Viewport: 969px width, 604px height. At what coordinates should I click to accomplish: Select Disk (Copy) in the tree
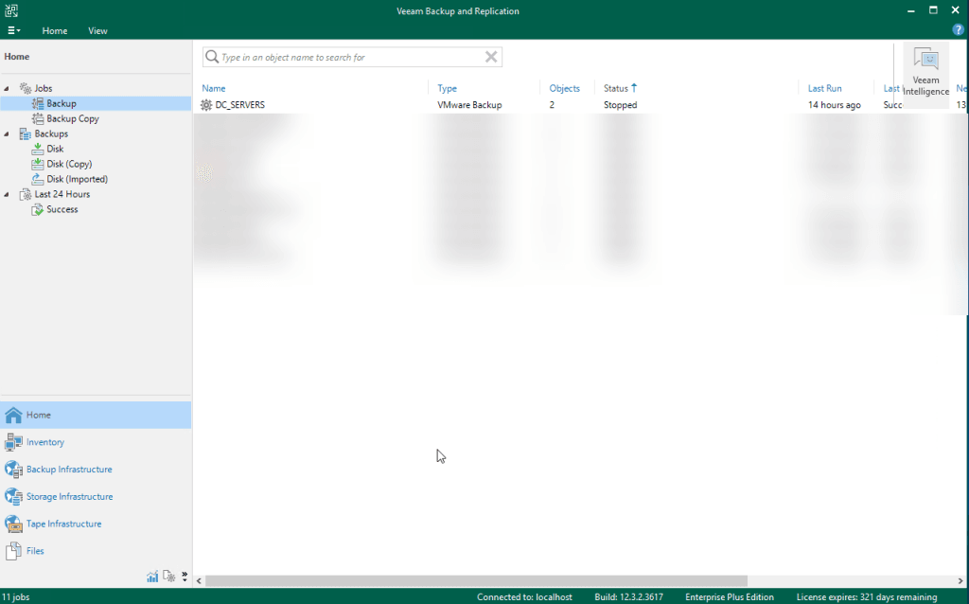click(69, 164)
